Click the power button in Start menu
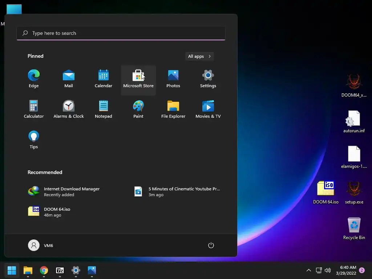The image size is (372, 279). (211, 245)
